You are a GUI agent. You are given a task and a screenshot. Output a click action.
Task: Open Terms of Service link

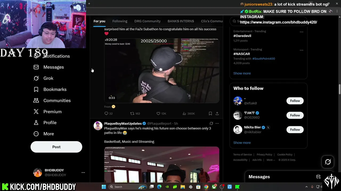[242, 155]
